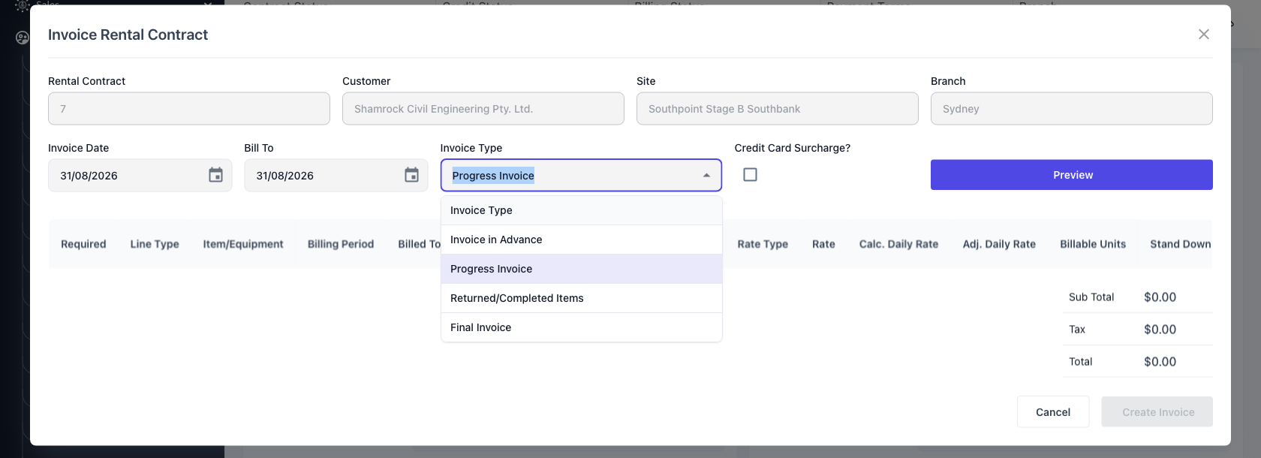Click the 'Rate Type' column header
This screenshot has width=1261, height=458.
763,244
